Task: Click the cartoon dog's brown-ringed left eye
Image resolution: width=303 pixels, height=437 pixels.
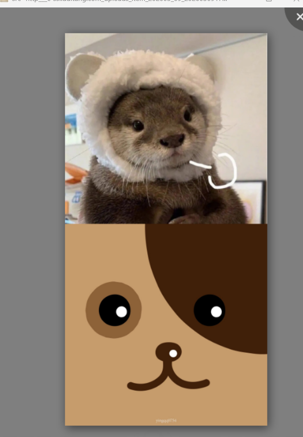Action: pos(114,310)
